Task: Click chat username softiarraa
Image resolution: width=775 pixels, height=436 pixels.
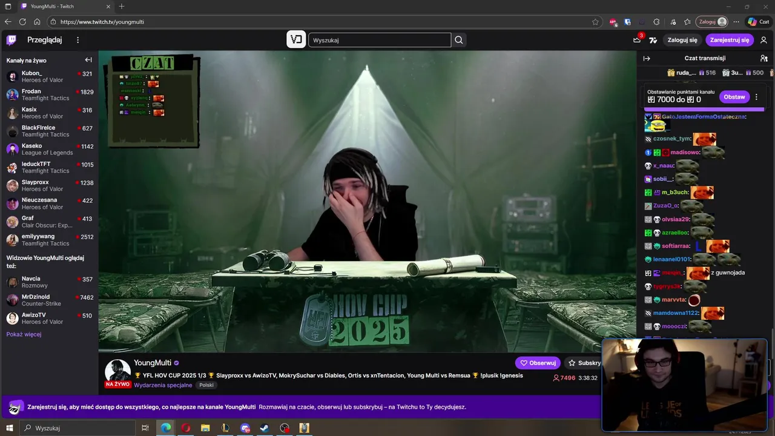Action: click(676, 246)
